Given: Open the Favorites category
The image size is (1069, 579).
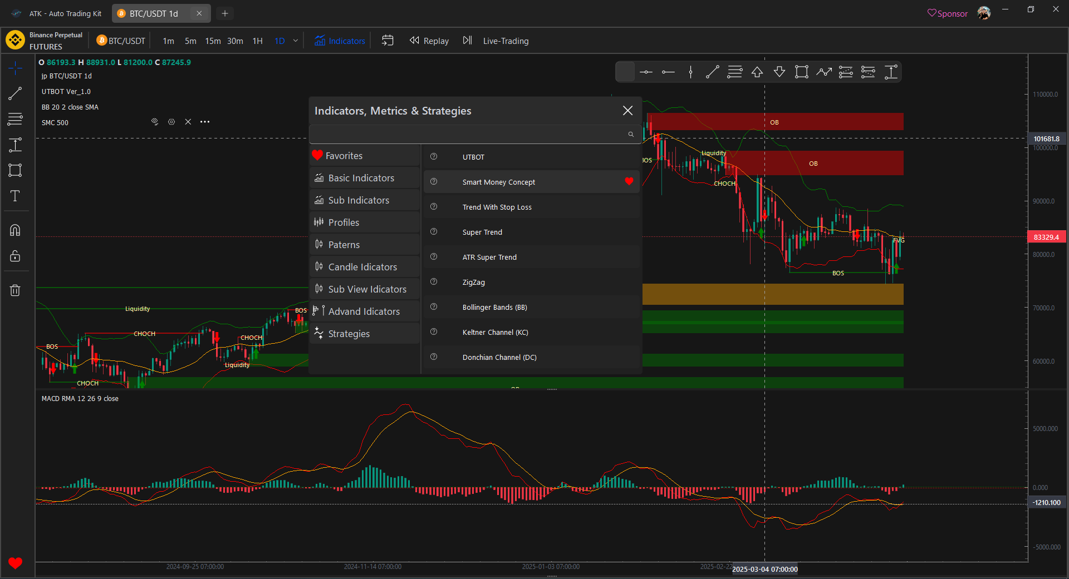Looking at the screenshot, I should 365,156.
